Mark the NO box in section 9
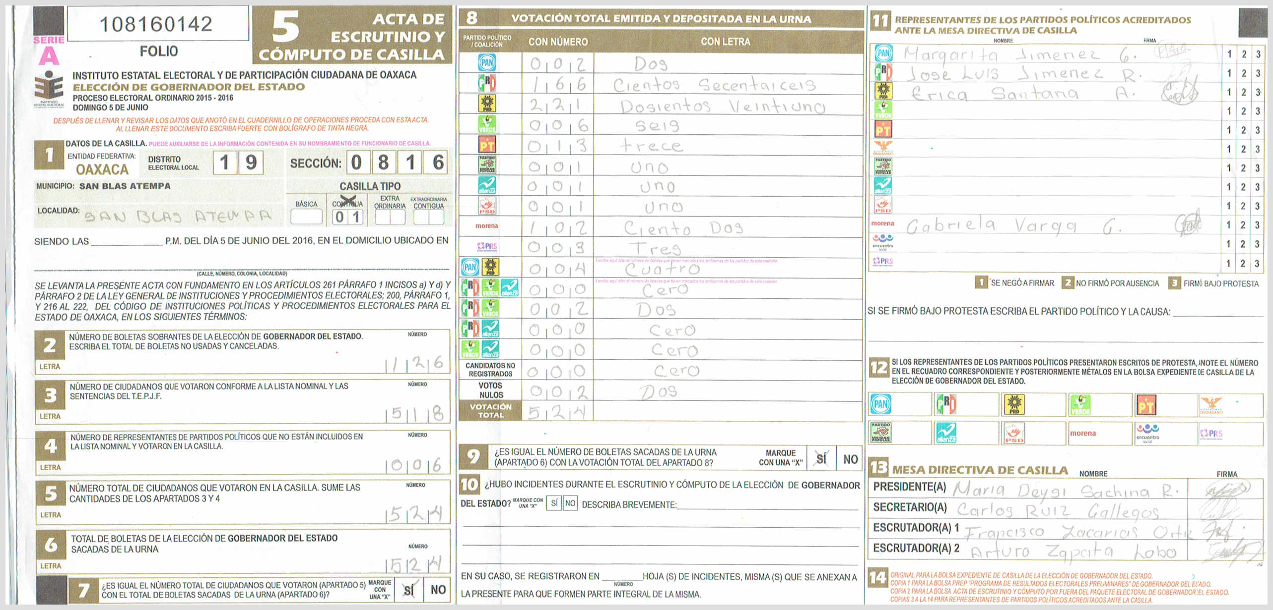Image resolution: width=1273 pixels, height=610 pixels. coord(850,459)
